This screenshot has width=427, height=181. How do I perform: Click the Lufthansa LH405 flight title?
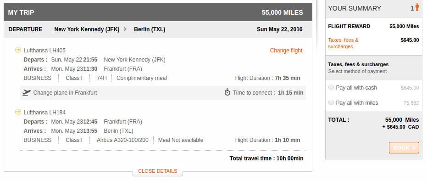[44, 51]
